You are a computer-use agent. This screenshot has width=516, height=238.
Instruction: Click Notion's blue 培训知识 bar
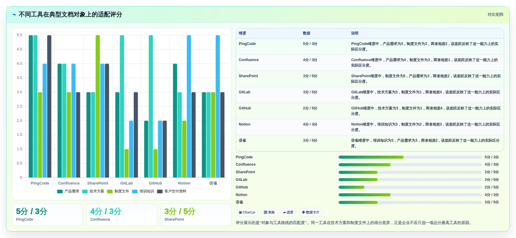pos(189,106)
